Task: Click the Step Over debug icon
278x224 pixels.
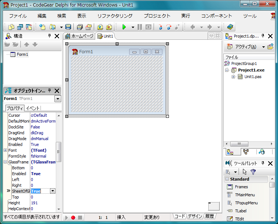Action: coord(169,27)
